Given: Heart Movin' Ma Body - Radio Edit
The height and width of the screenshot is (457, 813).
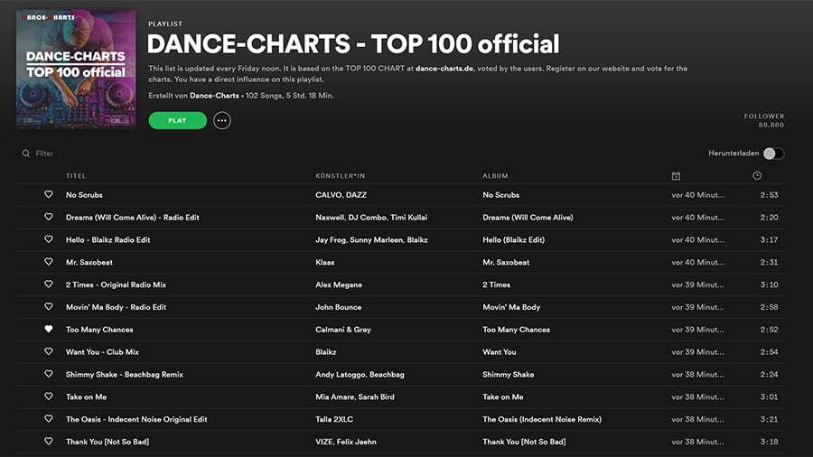Looking at the screenshot, I should pyautogui.click(x=48, y=306).
